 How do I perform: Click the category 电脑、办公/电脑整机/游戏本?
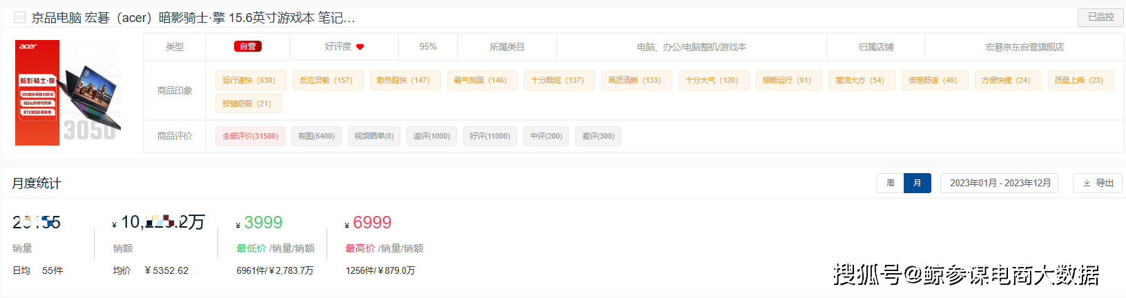[691, 47]
